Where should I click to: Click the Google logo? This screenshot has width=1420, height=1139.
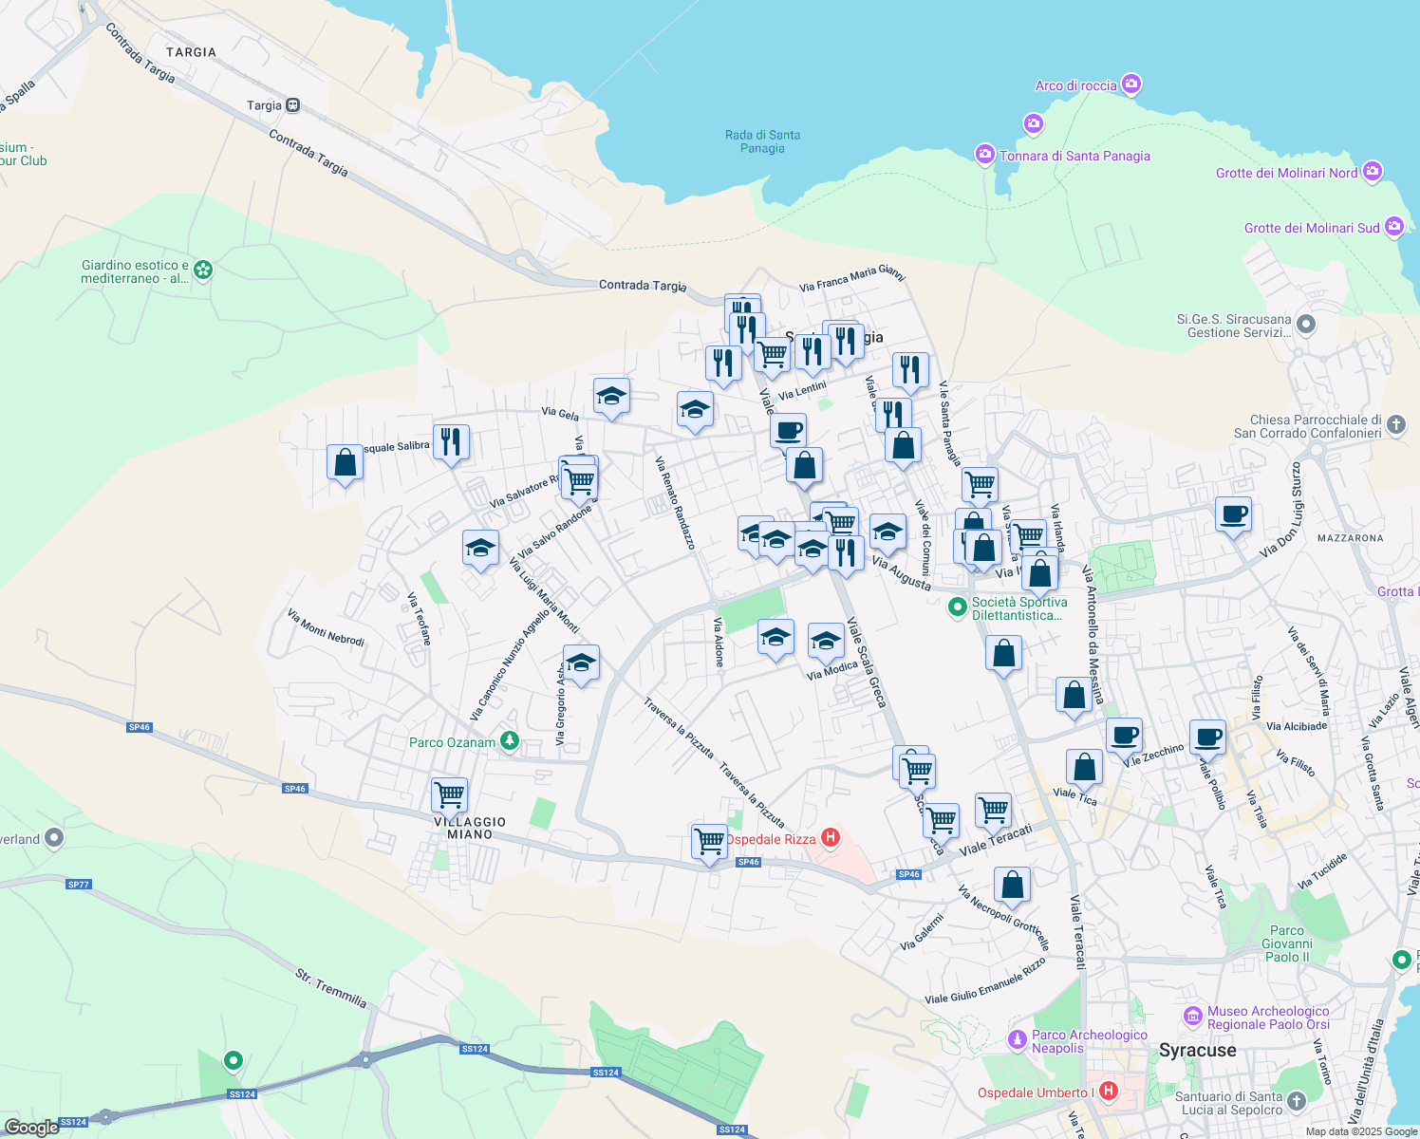(31, 1127)
